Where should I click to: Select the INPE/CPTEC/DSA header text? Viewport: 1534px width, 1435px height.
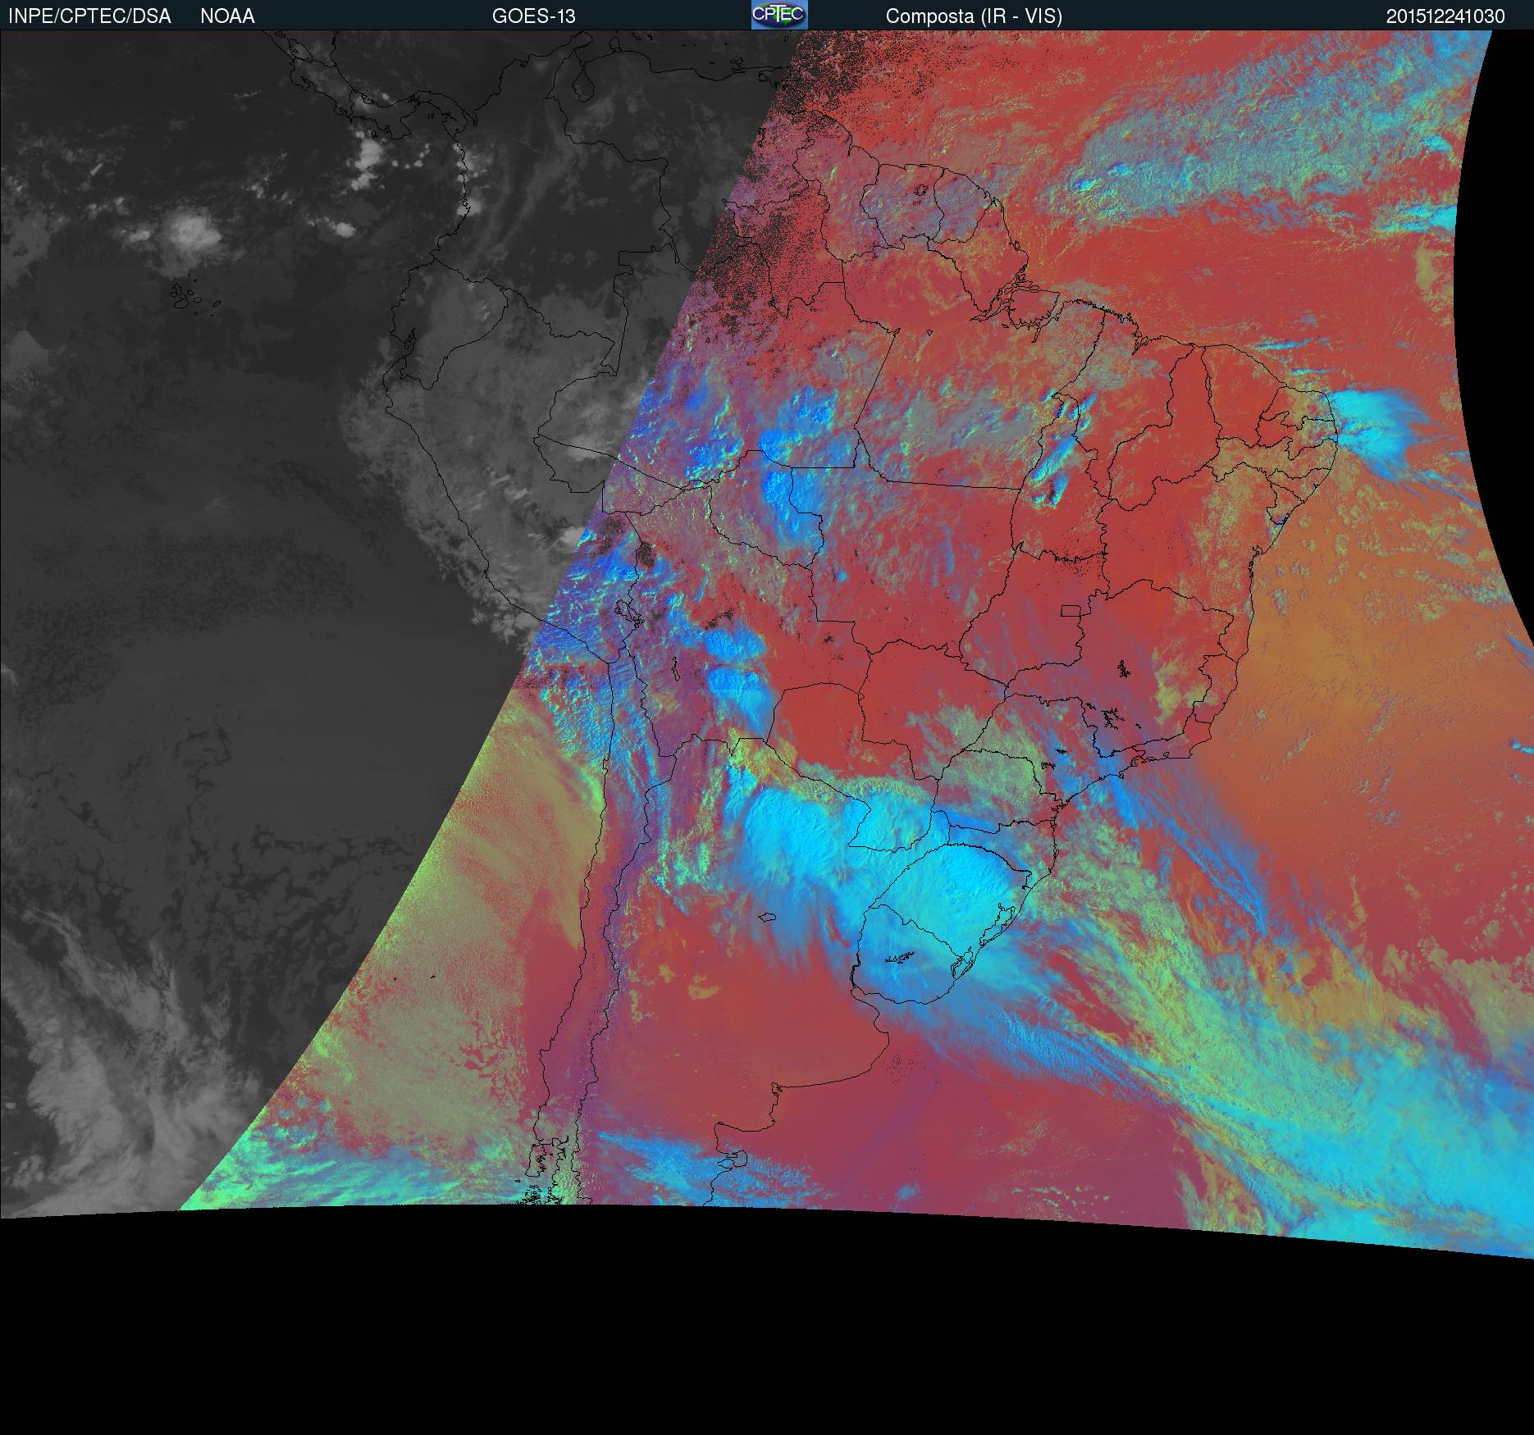tap(89, 16)
